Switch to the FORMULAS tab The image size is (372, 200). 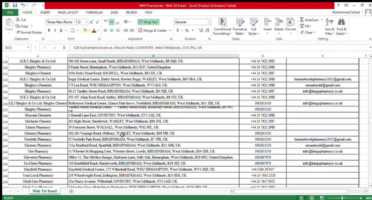(94, 12)
